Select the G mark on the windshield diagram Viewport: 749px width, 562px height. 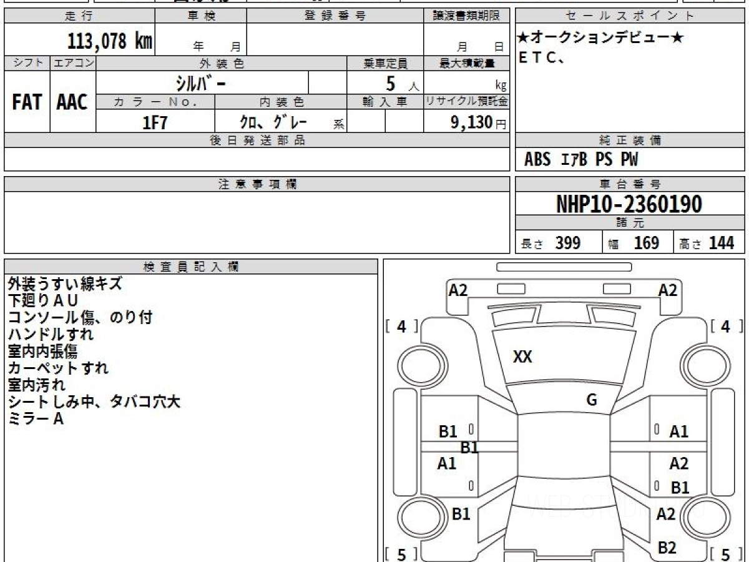pyautogui.click(x=592, y=400)
